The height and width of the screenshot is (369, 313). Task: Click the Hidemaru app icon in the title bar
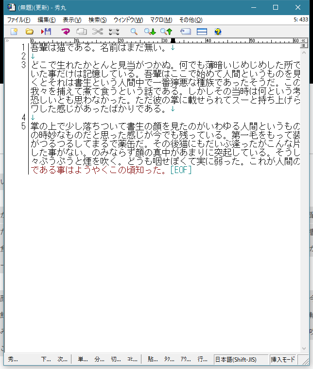[11, 7]
